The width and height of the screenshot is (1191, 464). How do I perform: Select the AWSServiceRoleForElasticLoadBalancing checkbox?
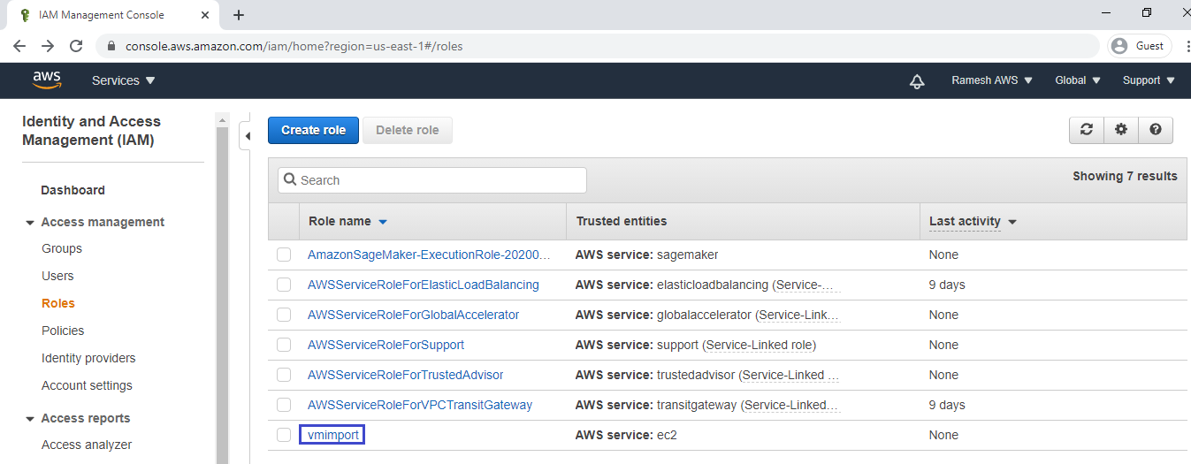284,285
